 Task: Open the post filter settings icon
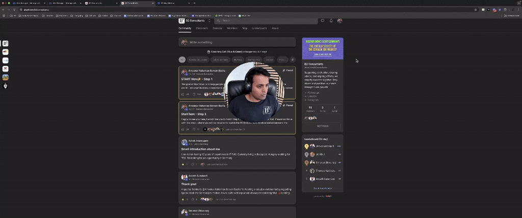point(292,60)
